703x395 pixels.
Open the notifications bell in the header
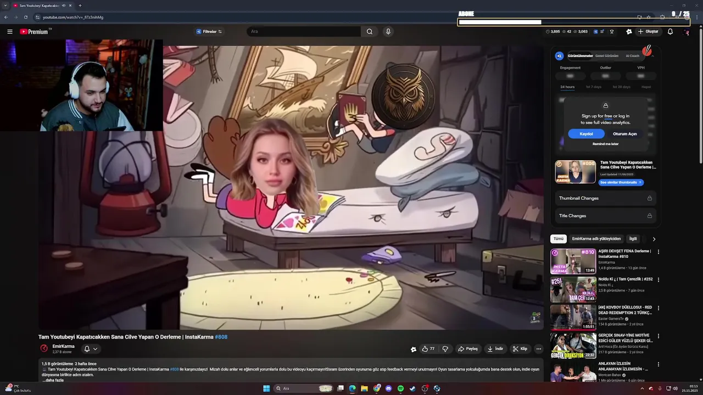tap(670, 32)
